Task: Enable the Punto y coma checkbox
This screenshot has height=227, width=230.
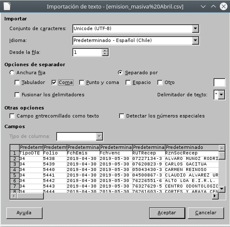Action: coord(82,83)
